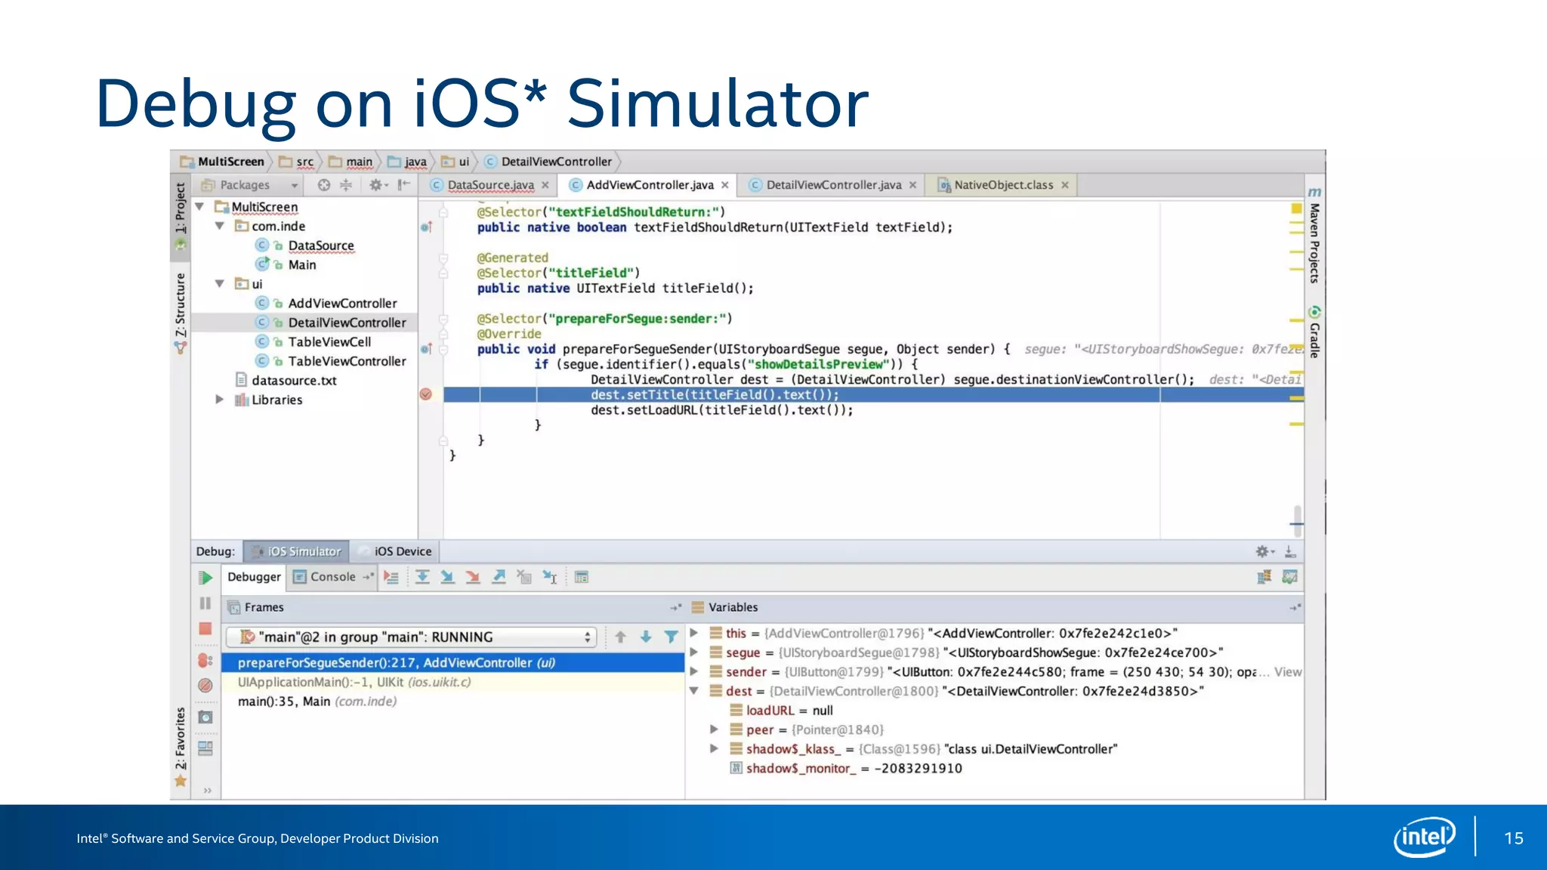
Task: Click the Pause Program icon
Action: 205,603
